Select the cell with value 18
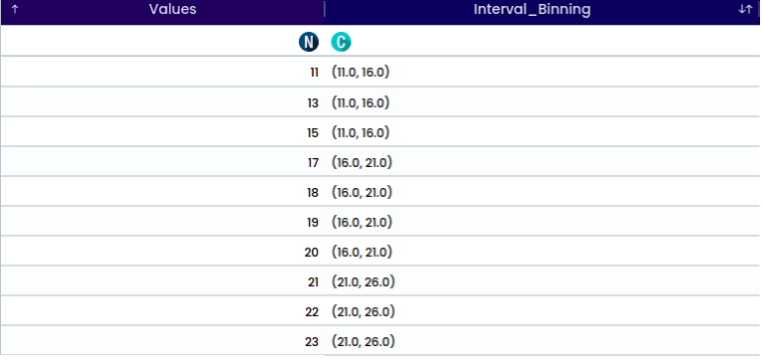763x363 pixels. tap(162, 192)
